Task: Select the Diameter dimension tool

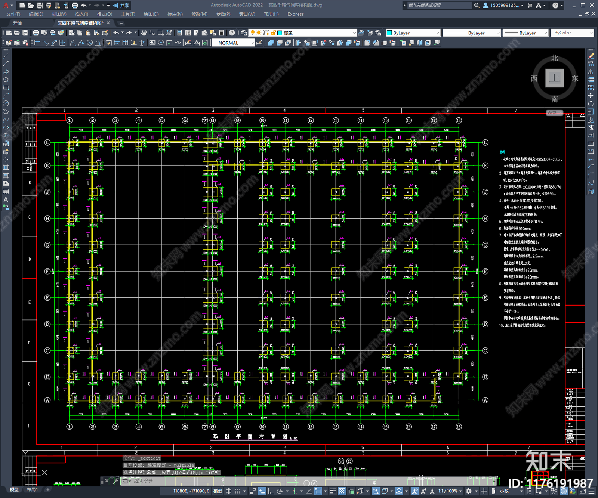Action: 90,43
